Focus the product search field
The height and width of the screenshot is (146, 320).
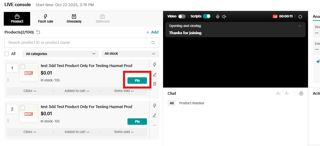click(x=77, y=43)
